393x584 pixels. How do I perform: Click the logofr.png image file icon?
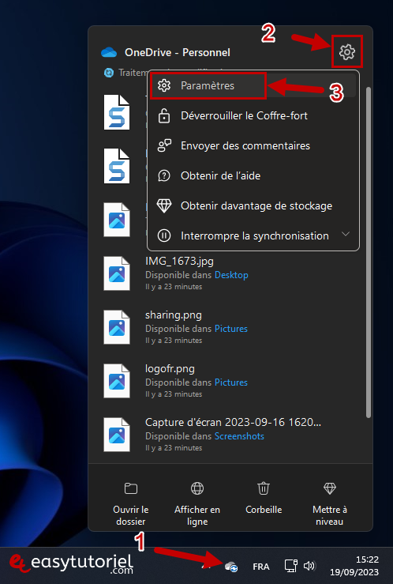[117, 381]
